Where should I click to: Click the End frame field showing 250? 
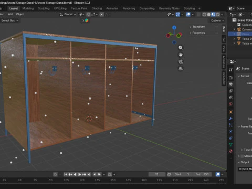(202, 174)
